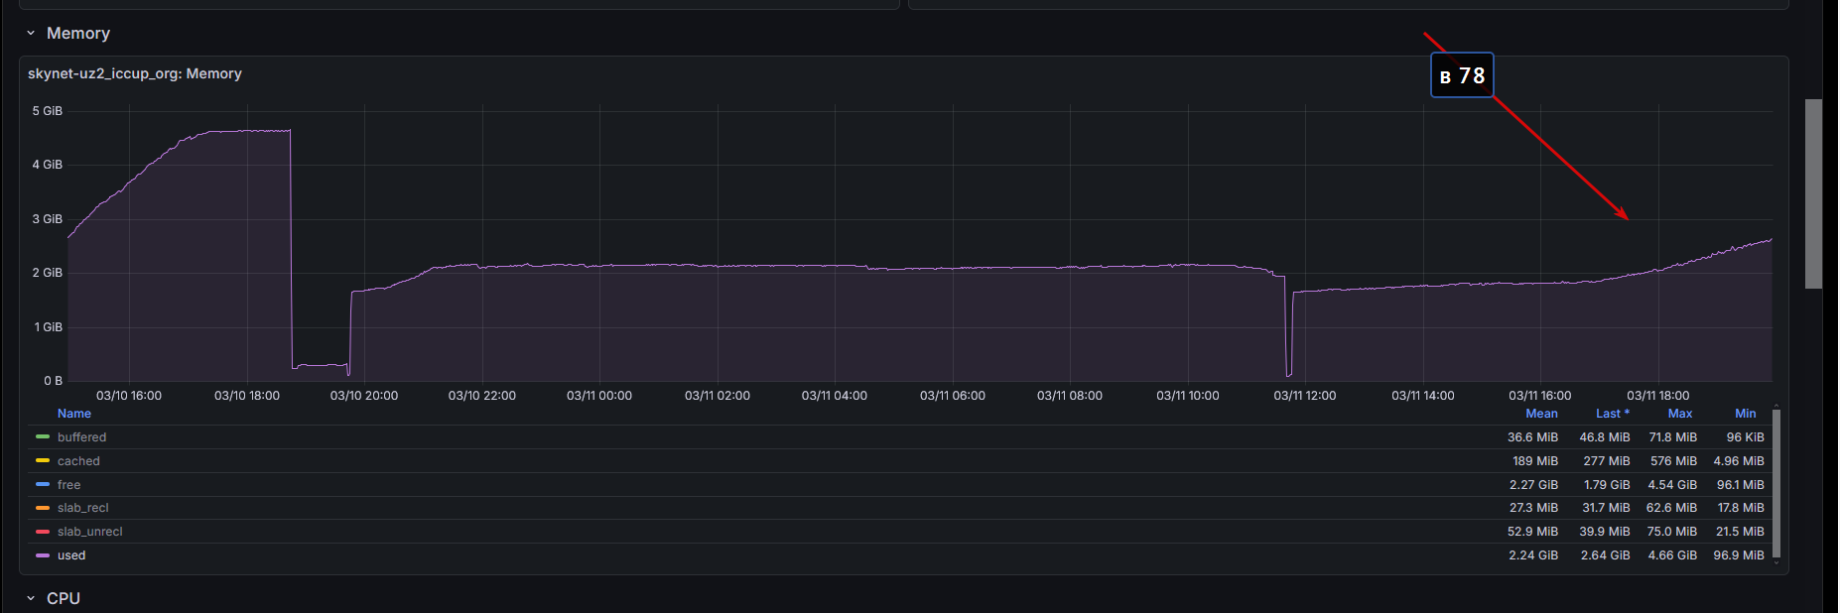Image resolution: width=1840 pixels, height=613 pixels.
Task: Sort the legend by Mean column
Action: pyautogui.click(x=1541, y=414)
